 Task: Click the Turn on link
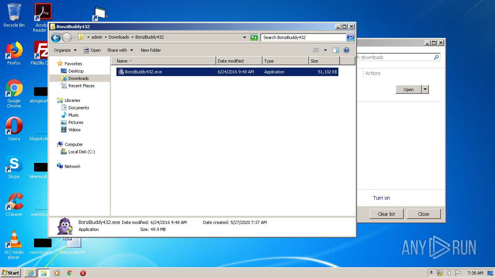[381, 198]
